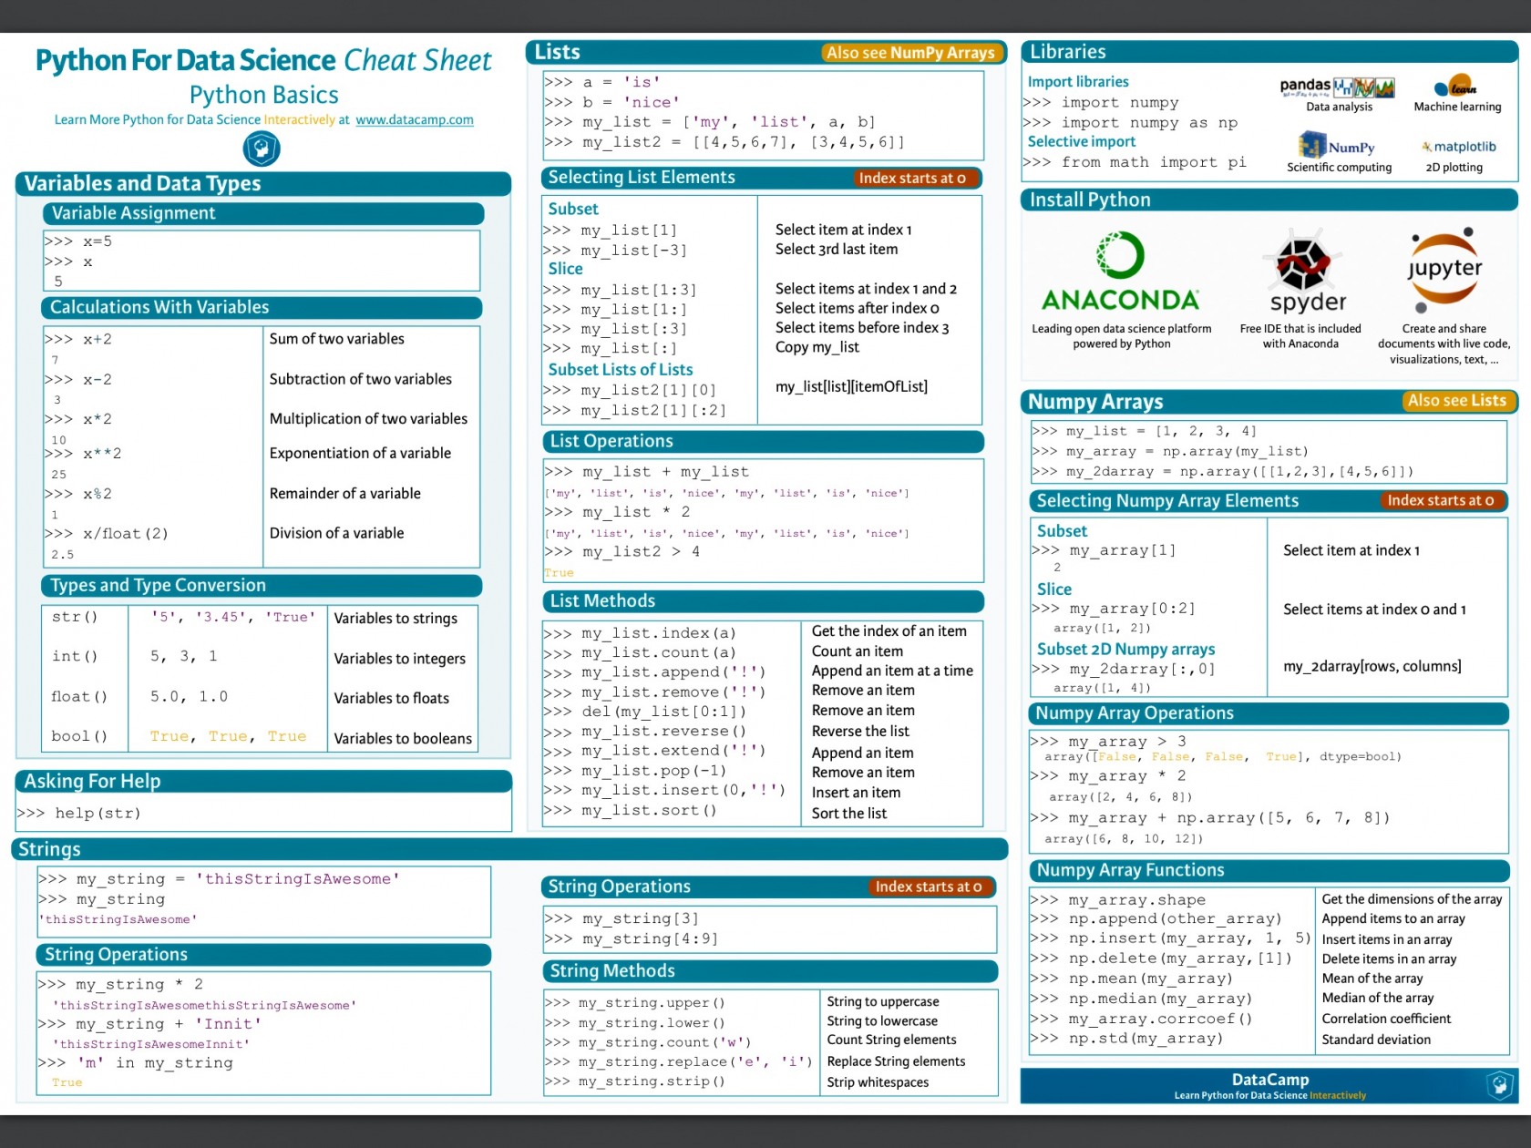This screenshot has width=1531, height=1148.
Task: Click the 'Types and Type Conversion' header
Action: (262, 586)
